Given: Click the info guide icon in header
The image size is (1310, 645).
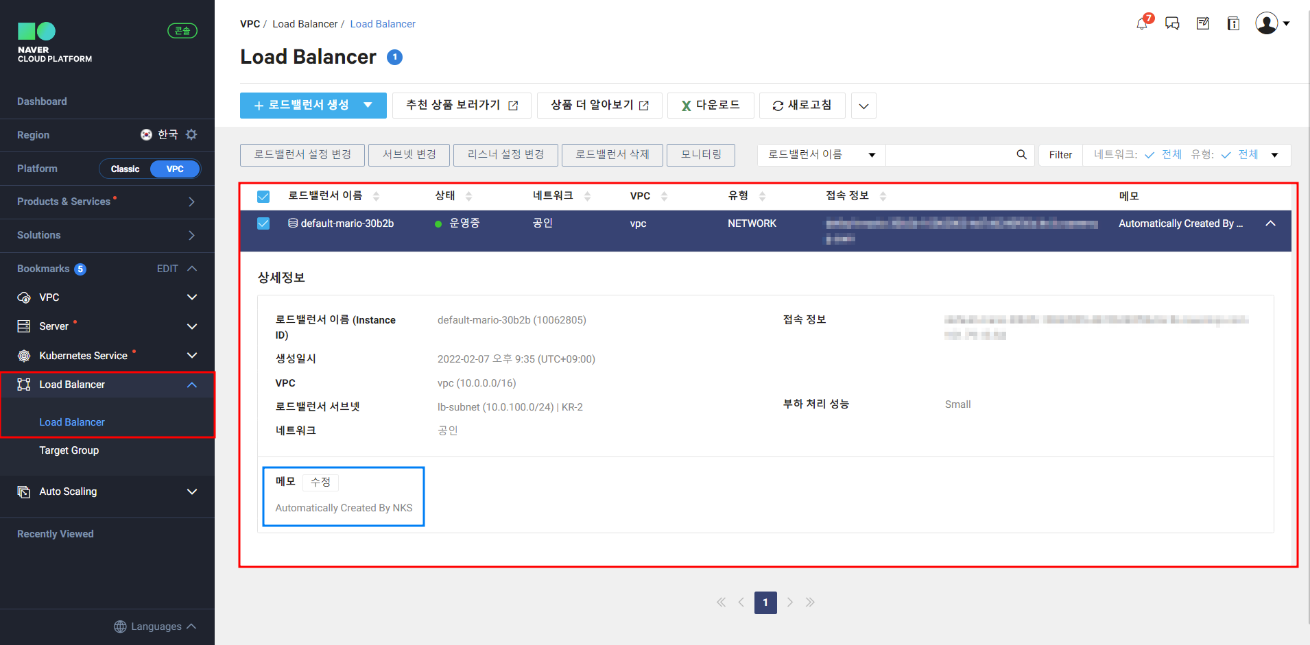Looking at the screenshot, I should coord(1232,24).
